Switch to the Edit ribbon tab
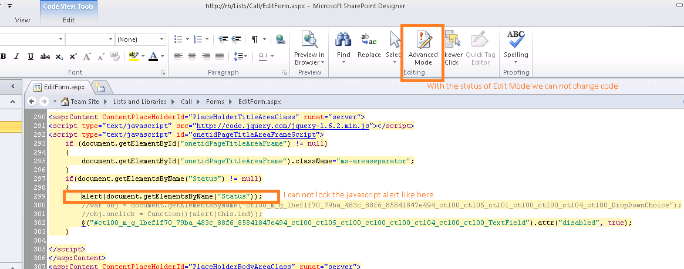 pos(69,20)
